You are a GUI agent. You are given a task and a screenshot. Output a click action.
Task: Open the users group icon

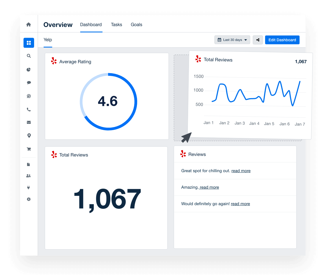pos(29,176)
